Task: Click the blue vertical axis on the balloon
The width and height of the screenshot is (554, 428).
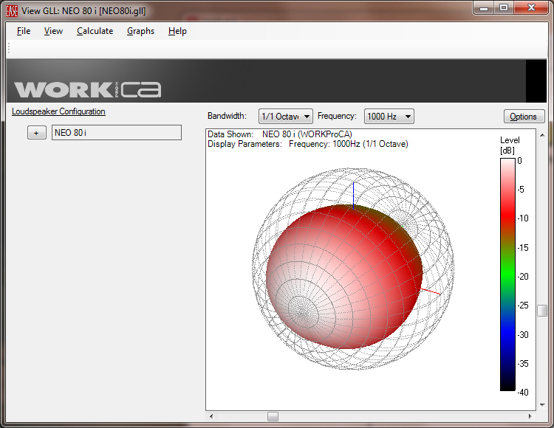Action: [x=354, y=194]
